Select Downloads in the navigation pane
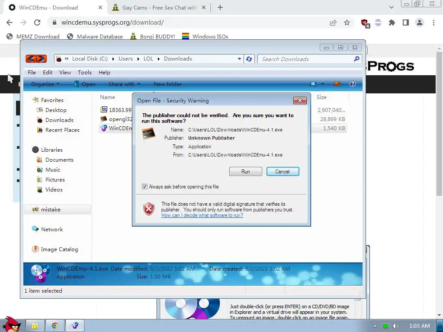443x332 pixels. (59, 120)
